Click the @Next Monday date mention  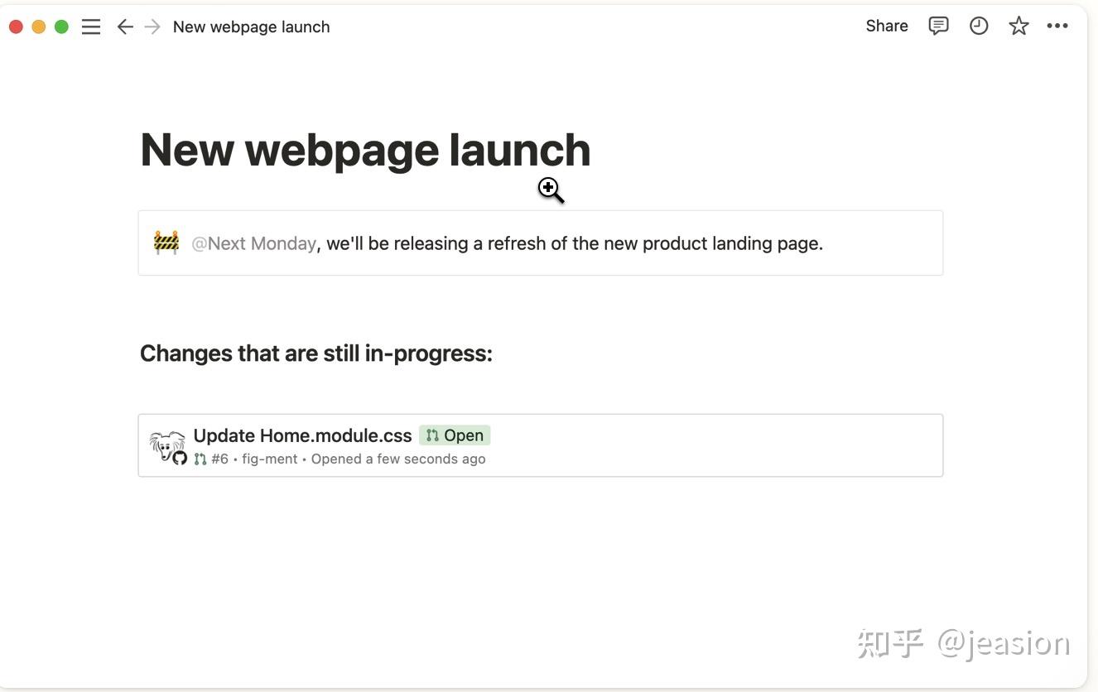(253, 243)
